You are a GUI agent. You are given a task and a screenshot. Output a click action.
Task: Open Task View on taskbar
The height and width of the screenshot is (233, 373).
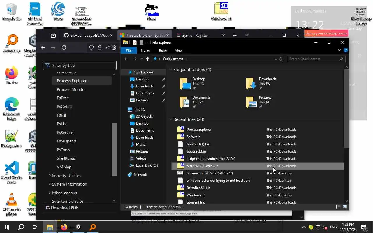(x=35, y=227)
